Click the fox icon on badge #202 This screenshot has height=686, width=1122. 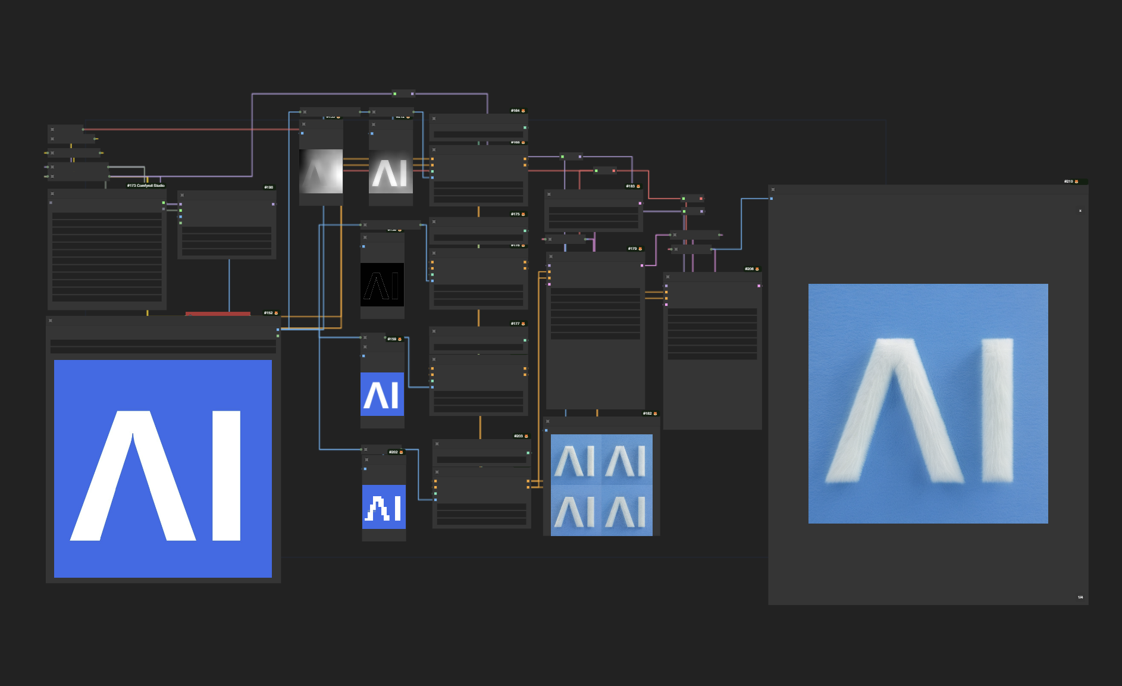pos(401,452)
